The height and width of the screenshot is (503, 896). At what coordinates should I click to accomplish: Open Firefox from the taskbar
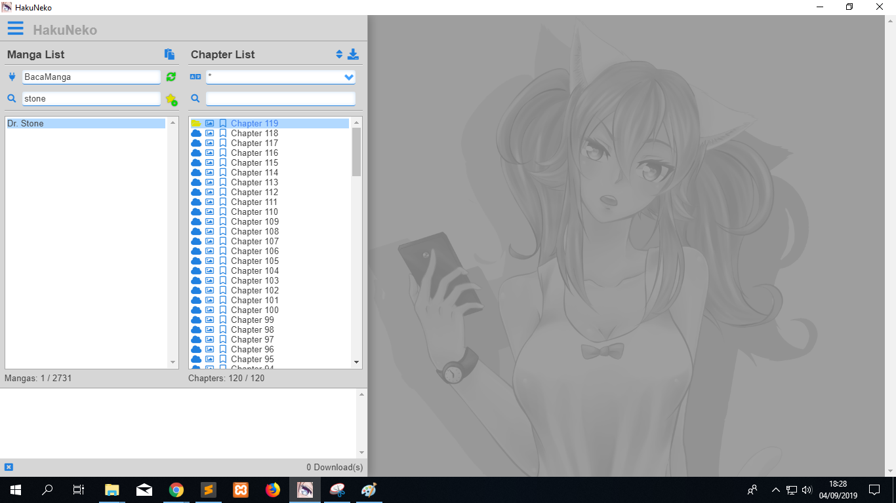[273, 490]
